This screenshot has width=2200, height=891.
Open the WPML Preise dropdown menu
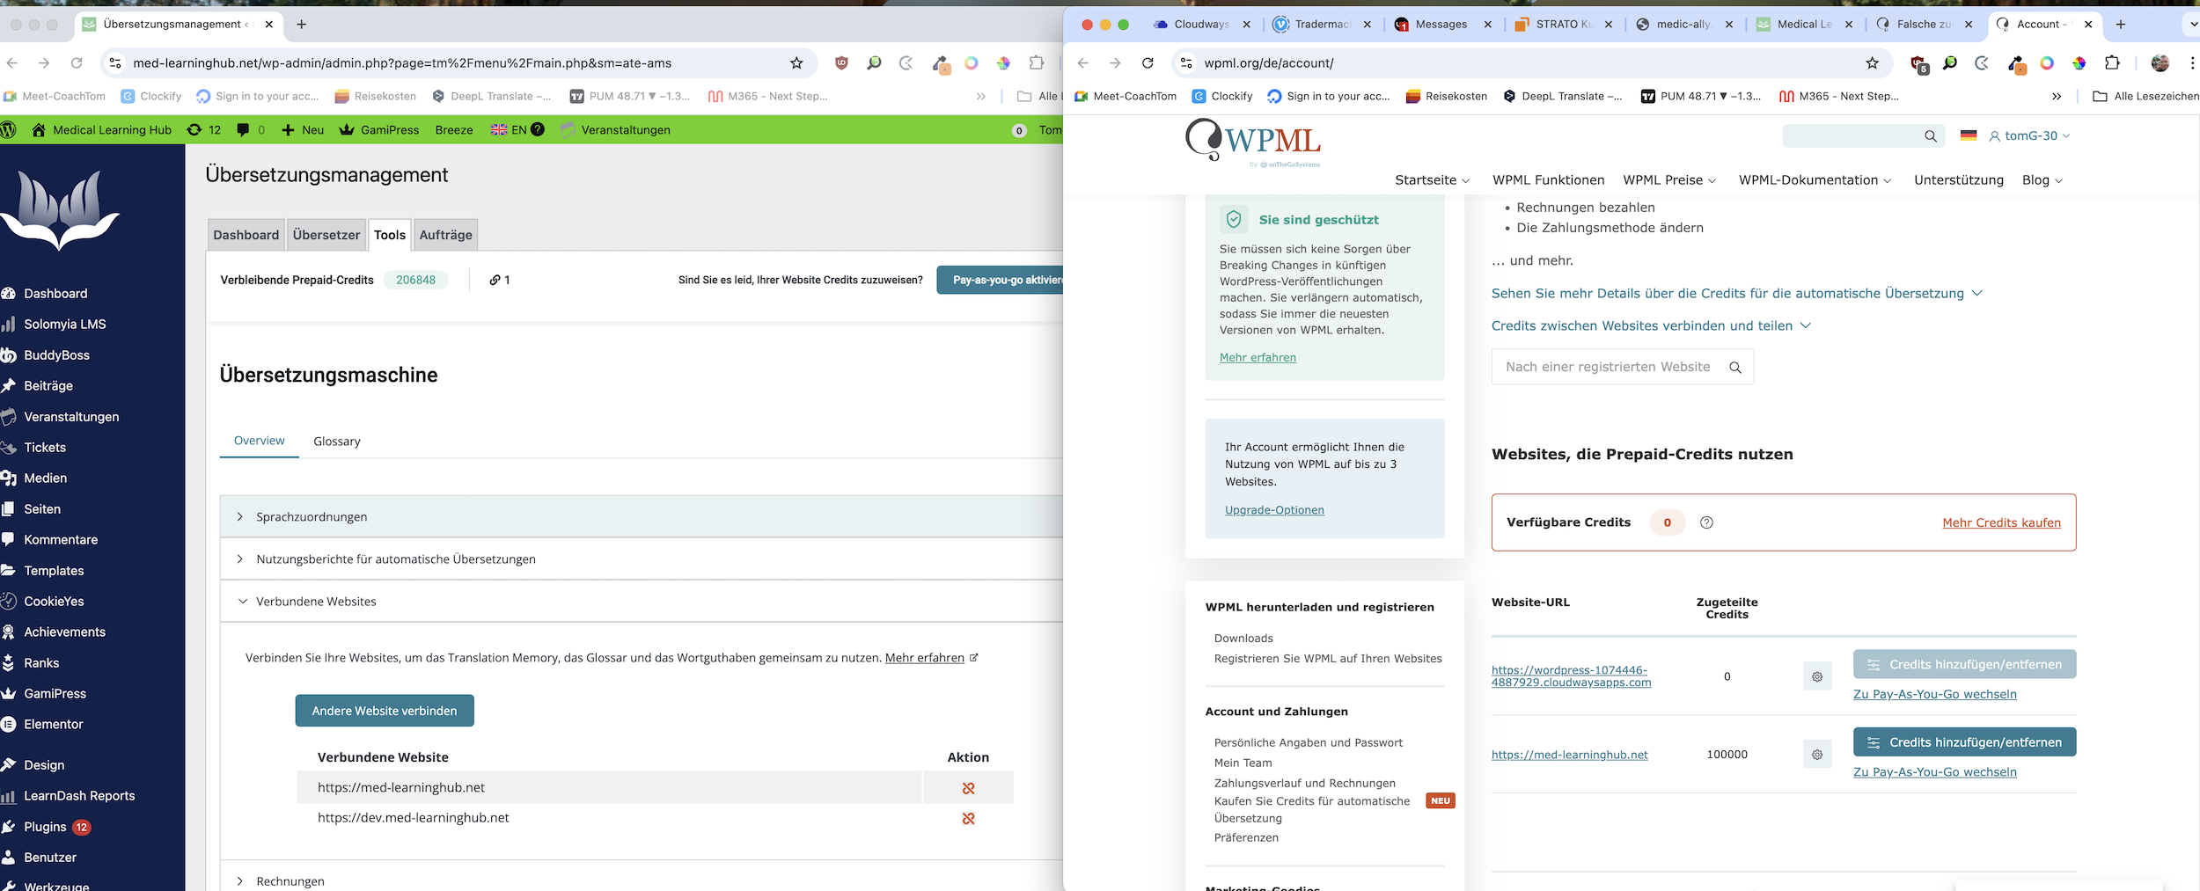coord(1669,180)
